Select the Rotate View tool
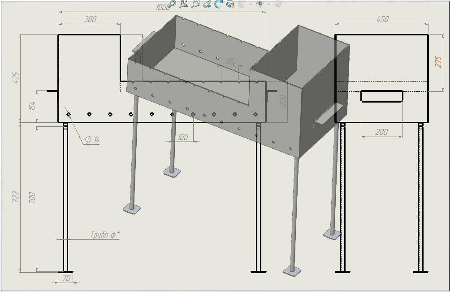Image resolution: width=450 pixels, height=292 pixels. coord(219,4)
